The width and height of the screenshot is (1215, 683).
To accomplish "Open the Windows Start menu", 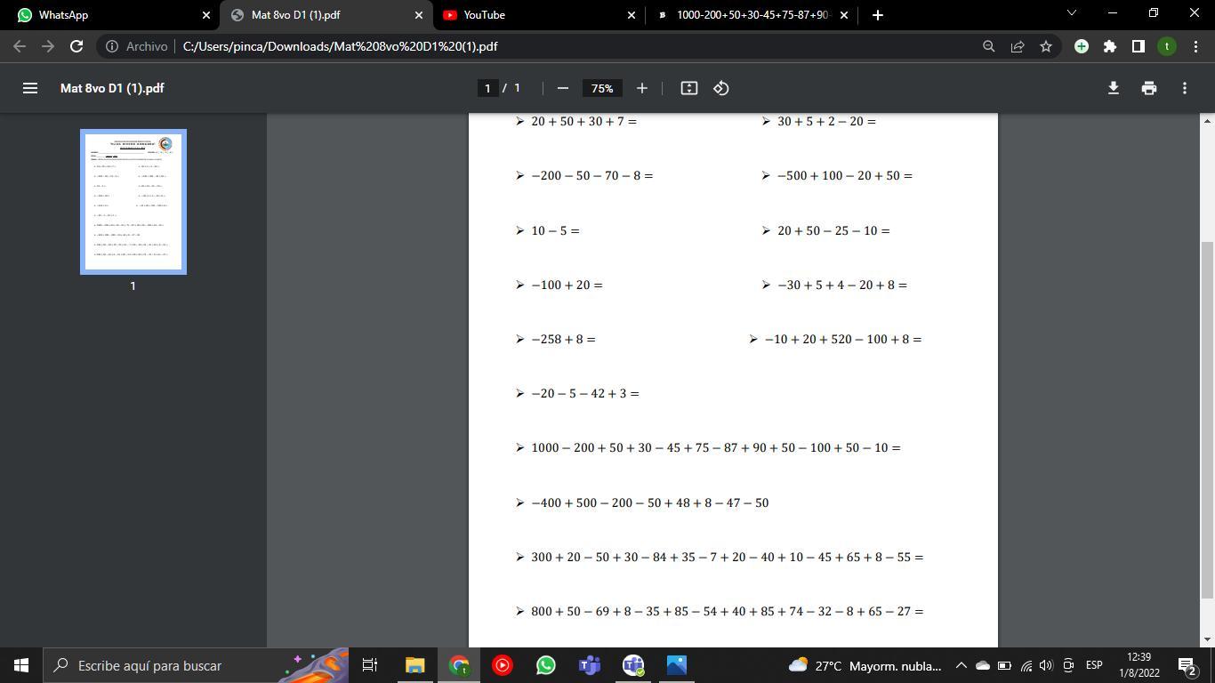I will point(21,665).
